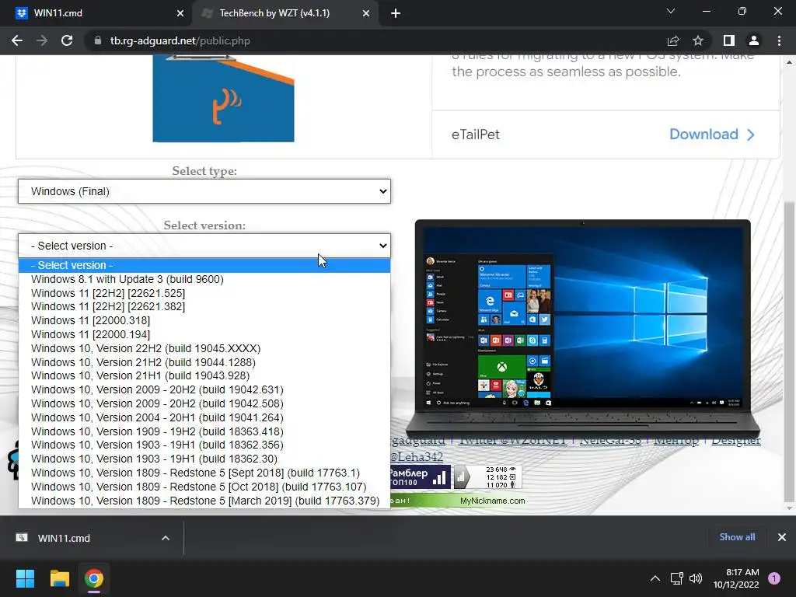Open the Designer footer link
This screenshot has width=796, height=597.
coord(735,440)
